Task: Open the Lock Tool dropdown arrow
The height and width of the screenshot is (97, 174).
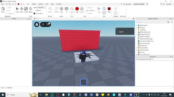Action: click(x=95, y=11)
